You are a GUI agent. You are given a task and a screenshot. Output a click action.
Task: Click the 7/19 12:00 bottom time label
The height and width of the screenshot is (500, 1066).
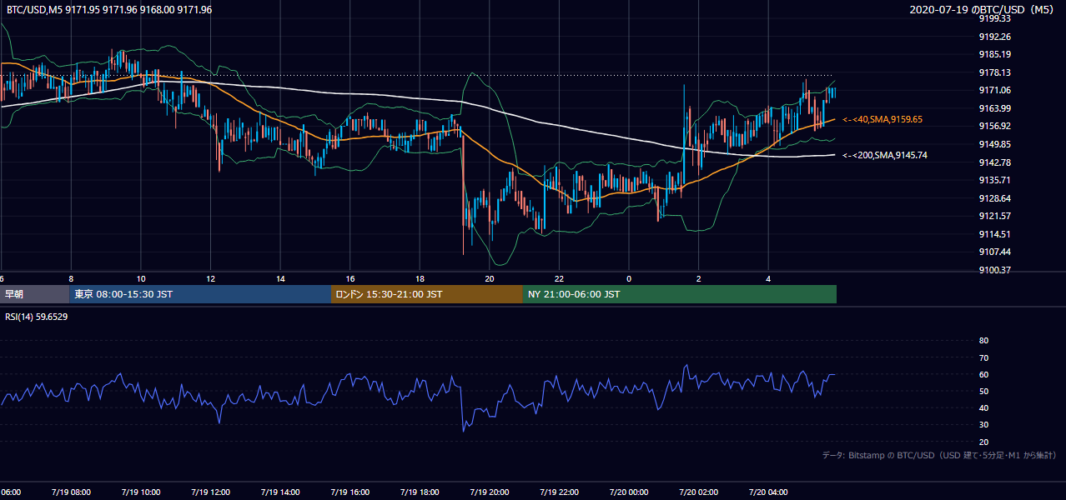[x=210, y=492]
